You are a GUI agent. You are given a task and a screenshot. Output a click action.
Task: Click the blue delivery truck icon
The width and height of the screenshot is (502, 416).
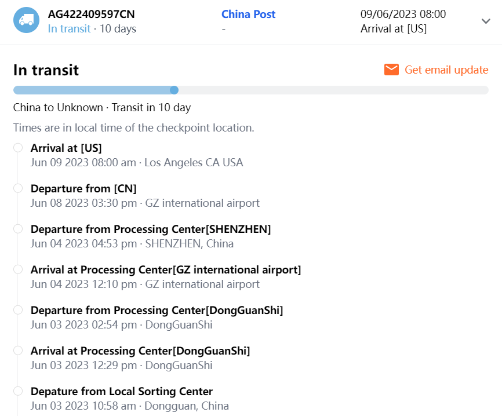(x=26, y=20)
